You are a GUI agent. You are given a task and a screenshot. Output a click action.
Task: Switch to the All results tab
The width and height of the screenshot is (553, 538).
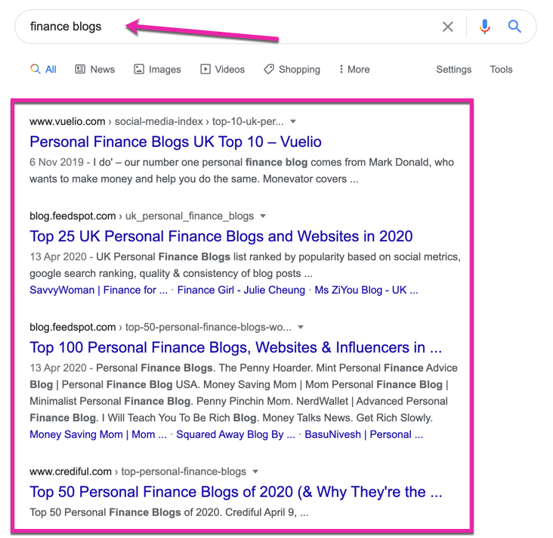[43, 70]
